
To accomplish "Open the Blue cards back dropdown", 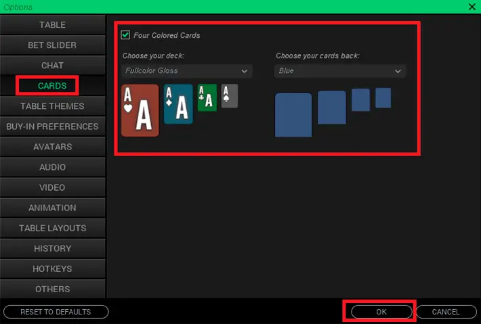I will pyautogui.click(x=340, y=71).
